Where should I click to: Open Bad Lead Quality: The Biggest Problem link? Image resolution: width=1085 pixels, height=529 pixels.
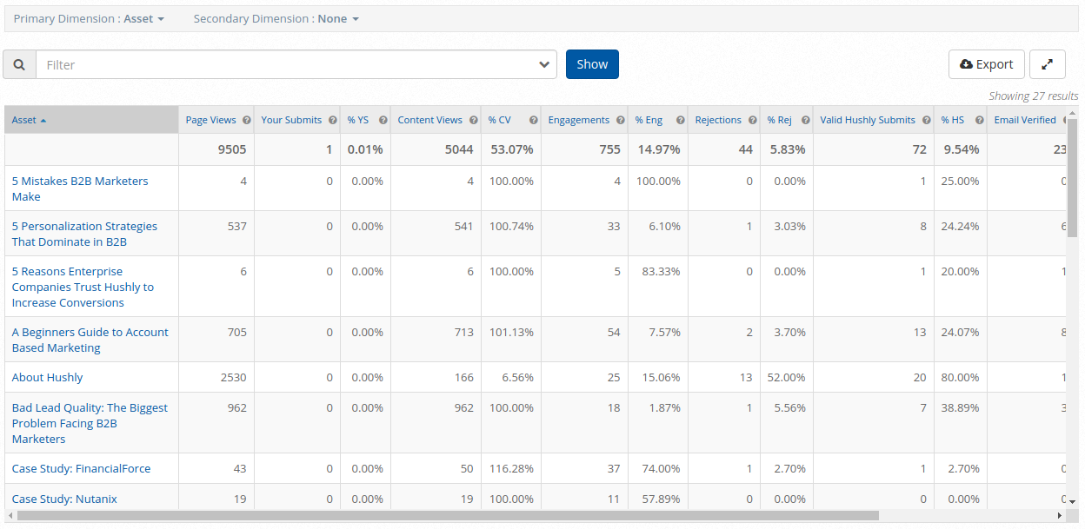[x=90, y=423]
